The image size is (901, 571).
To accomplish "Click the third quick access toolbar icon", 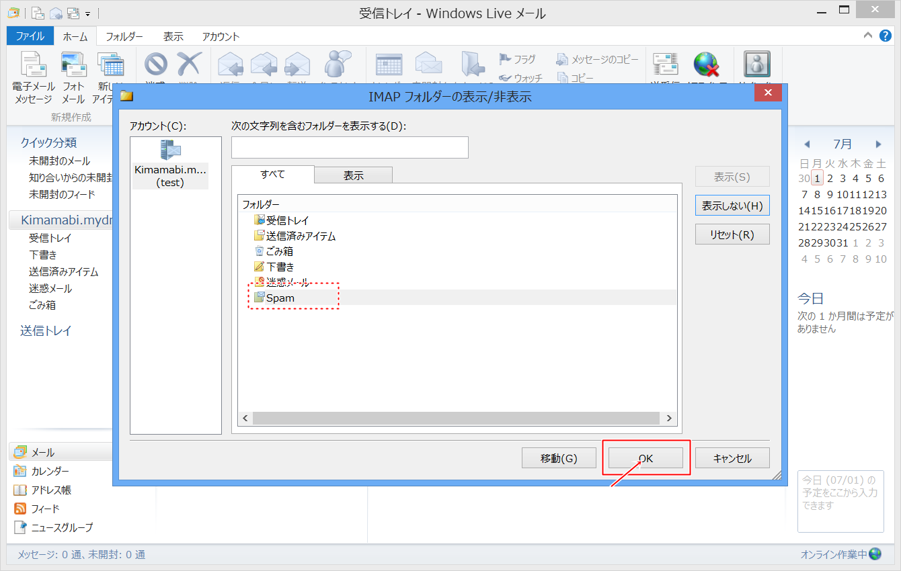I will (x=74, y=13).
